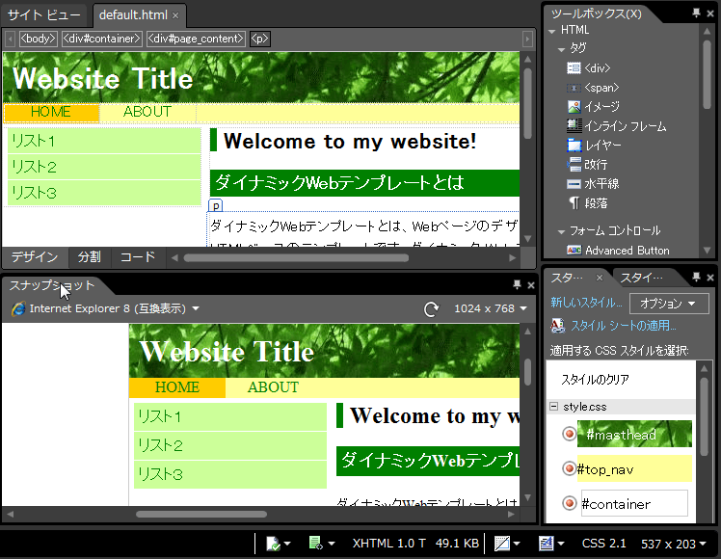Close the snapshot panel
The width and height of the screenshot is (721, 559).
tap(531, 285)
